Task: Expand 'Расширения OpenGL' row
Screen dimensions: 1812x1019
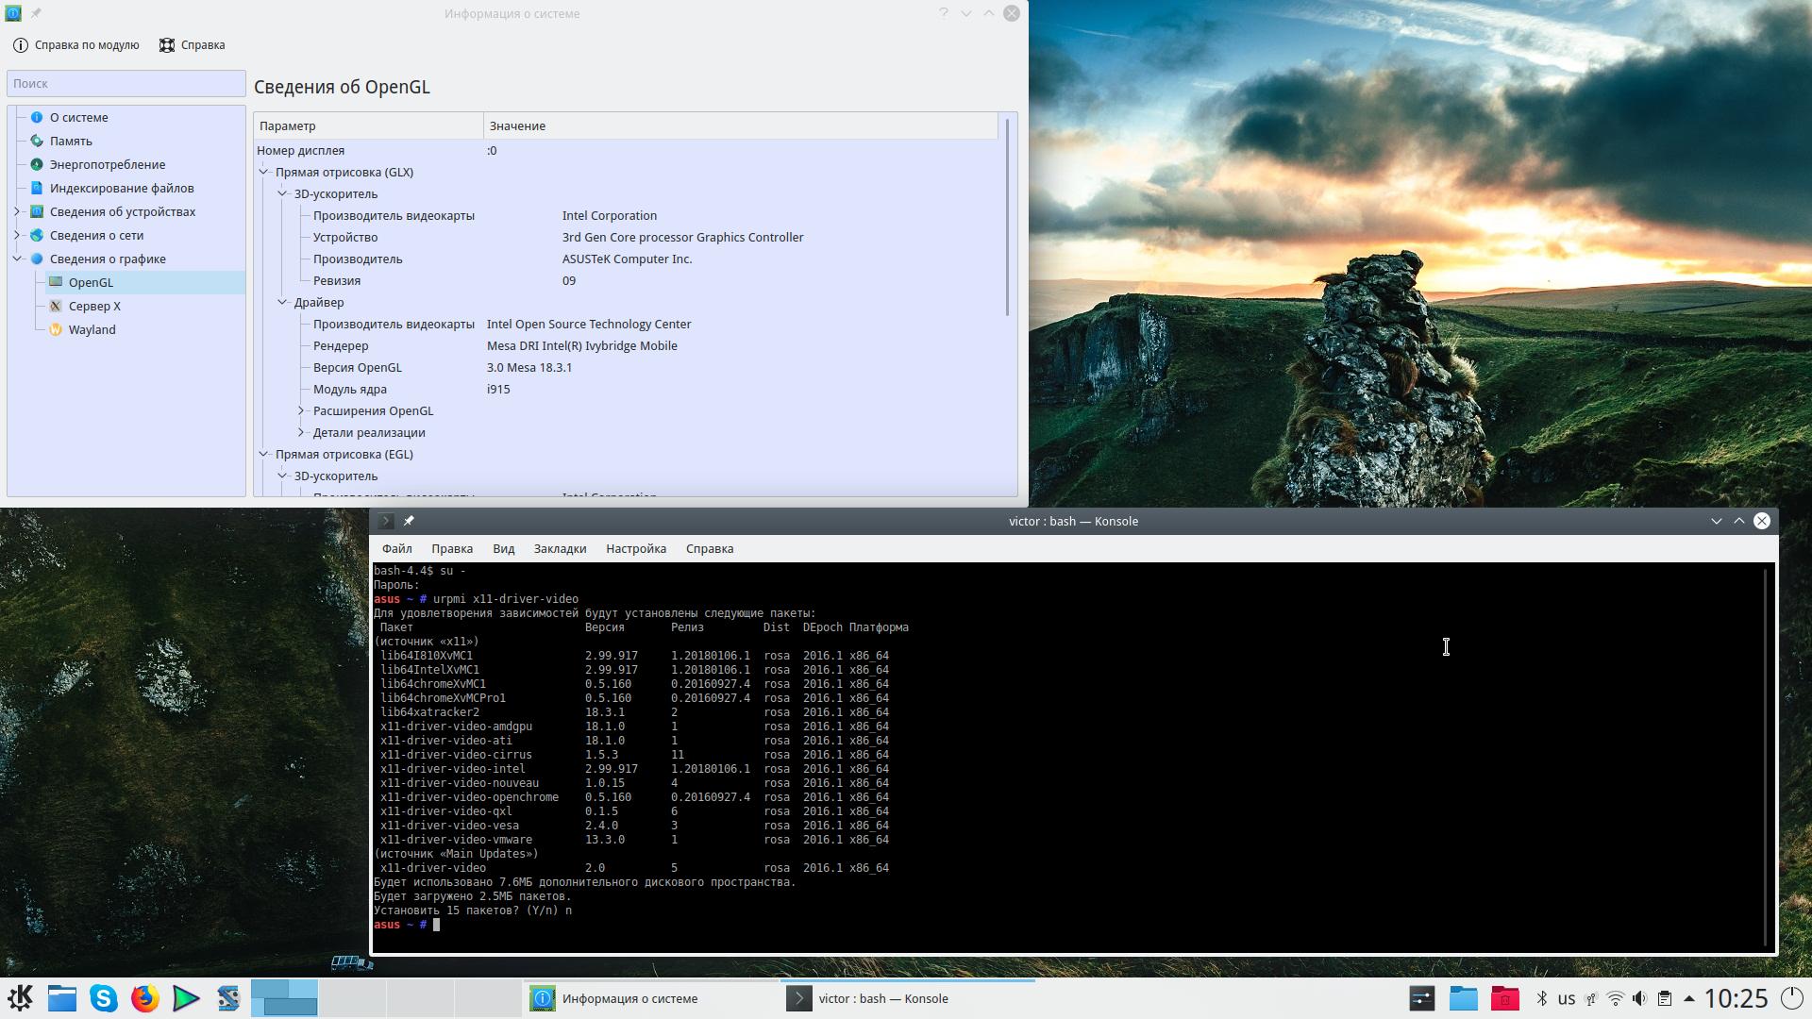Action: tap(301, 410)
